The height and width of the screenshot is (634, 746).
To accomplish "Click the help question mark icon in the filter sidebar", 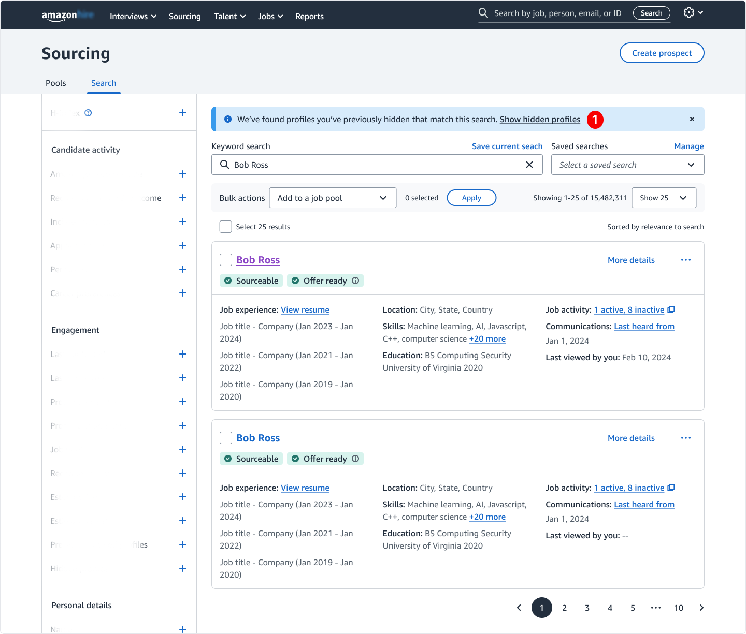I will (88, 113).
